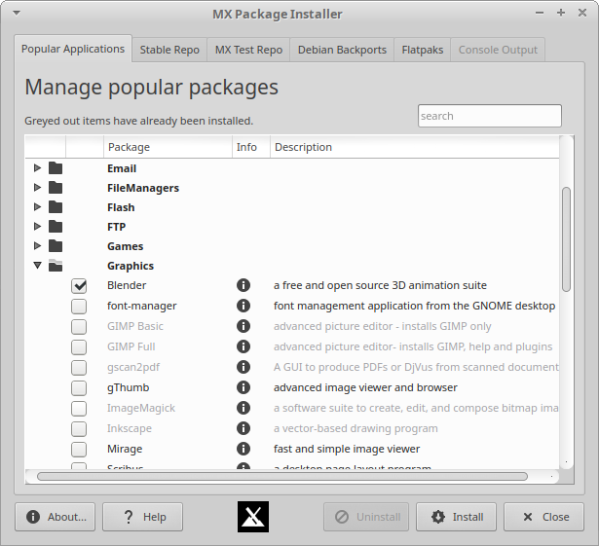Screen dimensions: 599x546
Task: Click the Games folder icon
Action: click(x=56, y=246)
